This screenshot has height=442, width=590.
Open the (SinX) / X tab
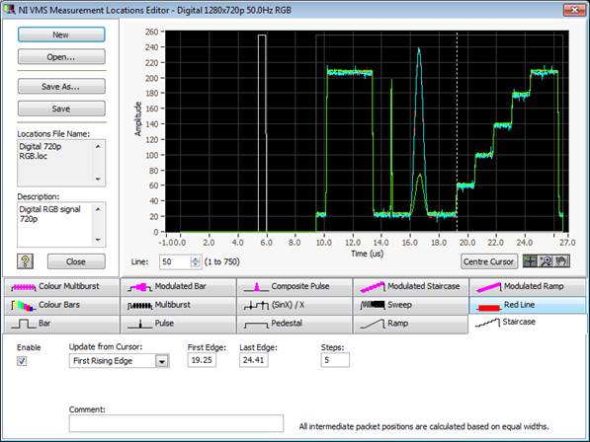[295, 305]
